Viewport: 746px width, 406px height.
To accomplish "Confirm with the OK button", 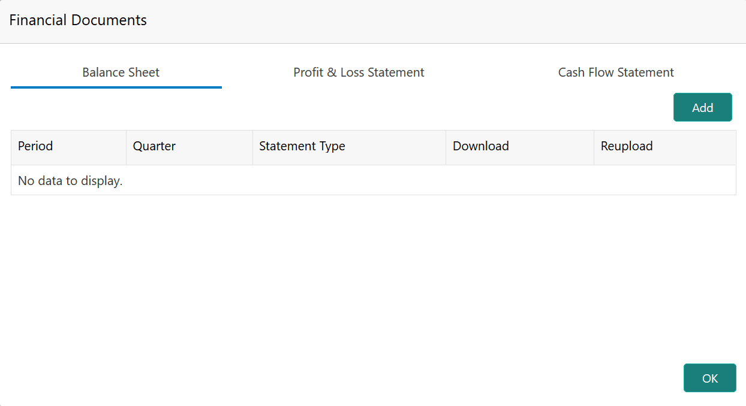I will coord(709,378).
